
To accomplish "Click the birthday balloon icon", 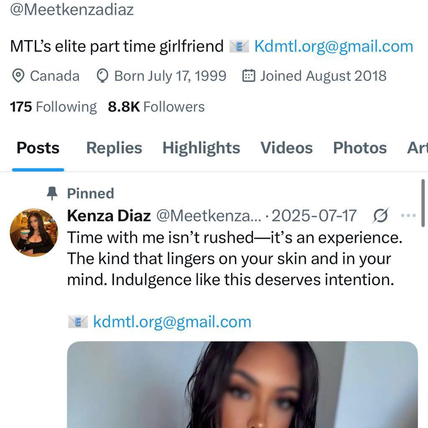I will tap(102, 76).
